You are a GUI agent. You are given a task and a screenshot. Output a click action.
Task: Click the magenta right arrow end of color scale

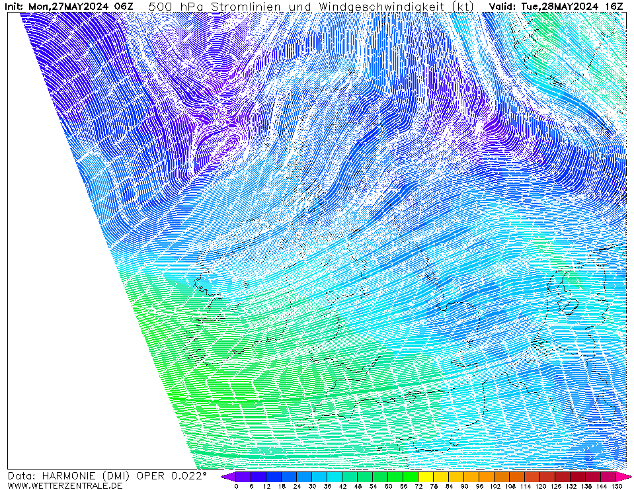(x=624, y=477)
